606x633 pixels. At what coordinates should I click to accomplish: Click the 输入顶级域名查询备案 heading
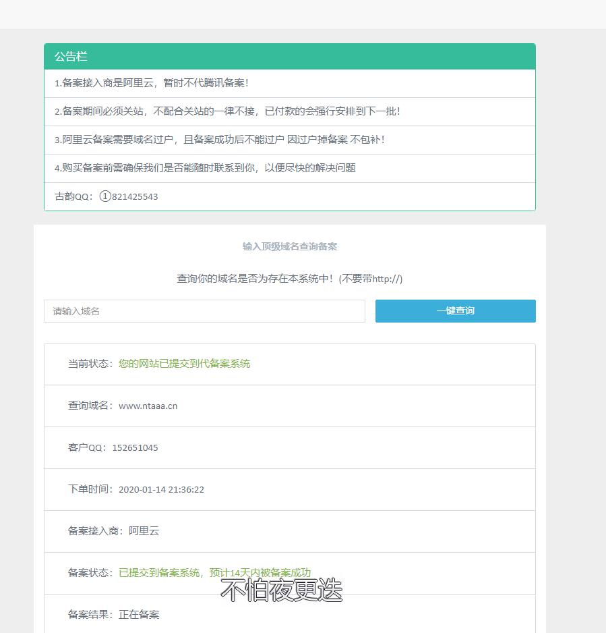[290, 247]
